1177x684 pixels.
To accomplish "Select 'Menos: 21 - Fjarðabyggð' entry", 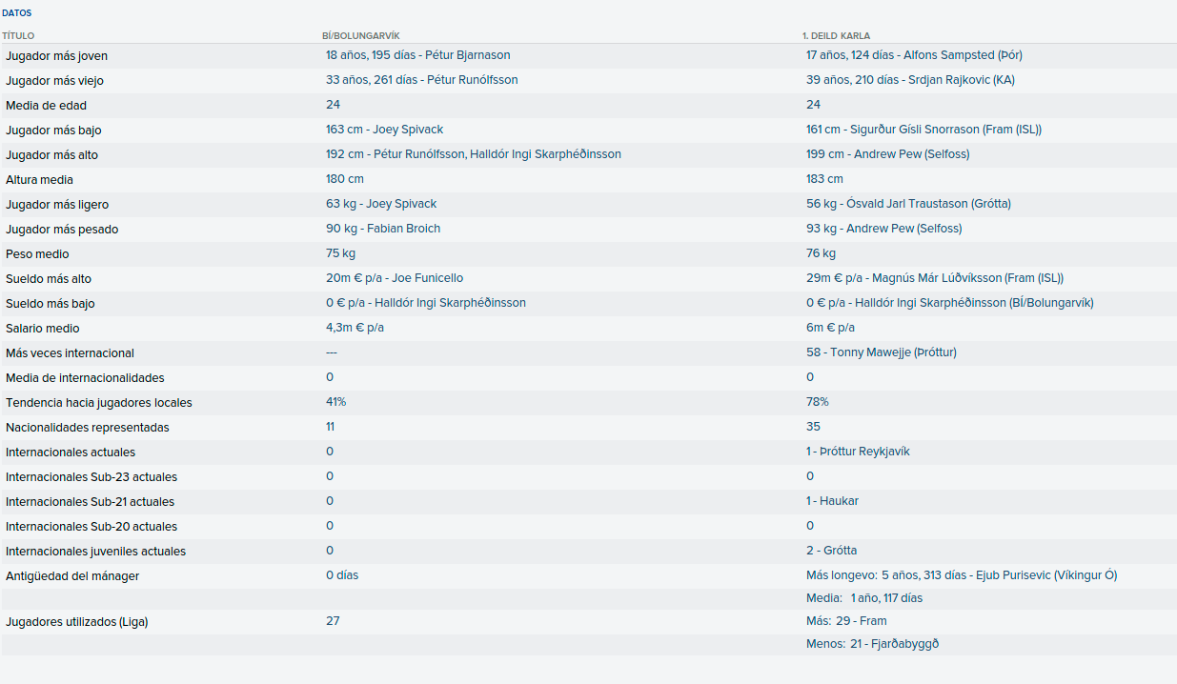I will 873,644.
